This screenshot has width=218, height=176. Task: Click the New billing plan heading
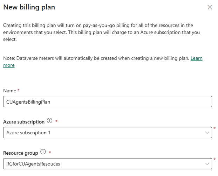point(29,7)
